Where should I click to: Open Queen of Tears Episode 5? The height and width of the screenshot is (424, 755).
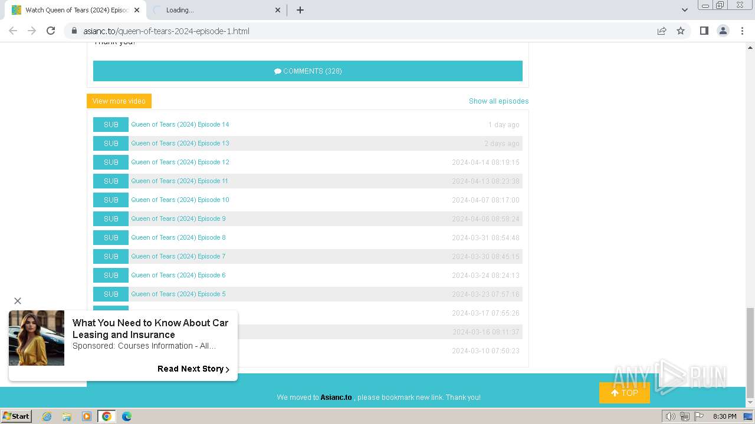tap(178, 294)
